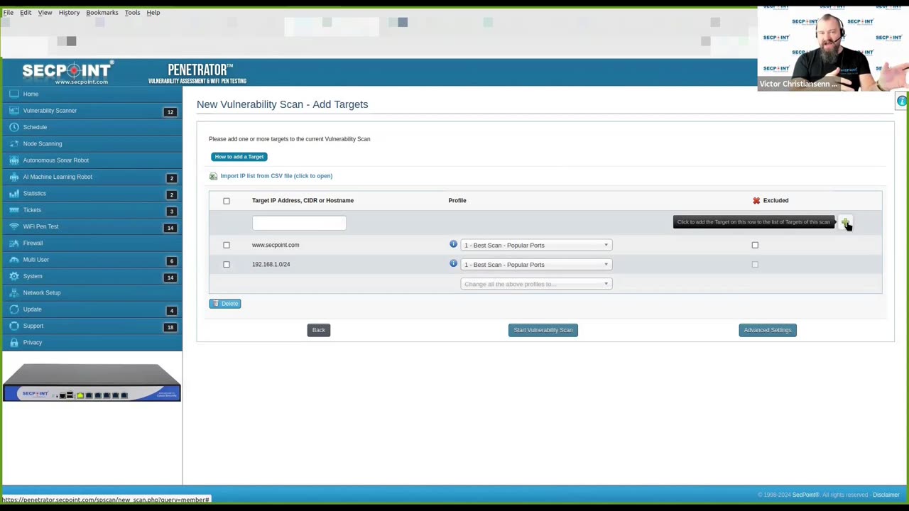Click the Schedule clock icon
909x511 pixels.
click(x=13, y=127)
